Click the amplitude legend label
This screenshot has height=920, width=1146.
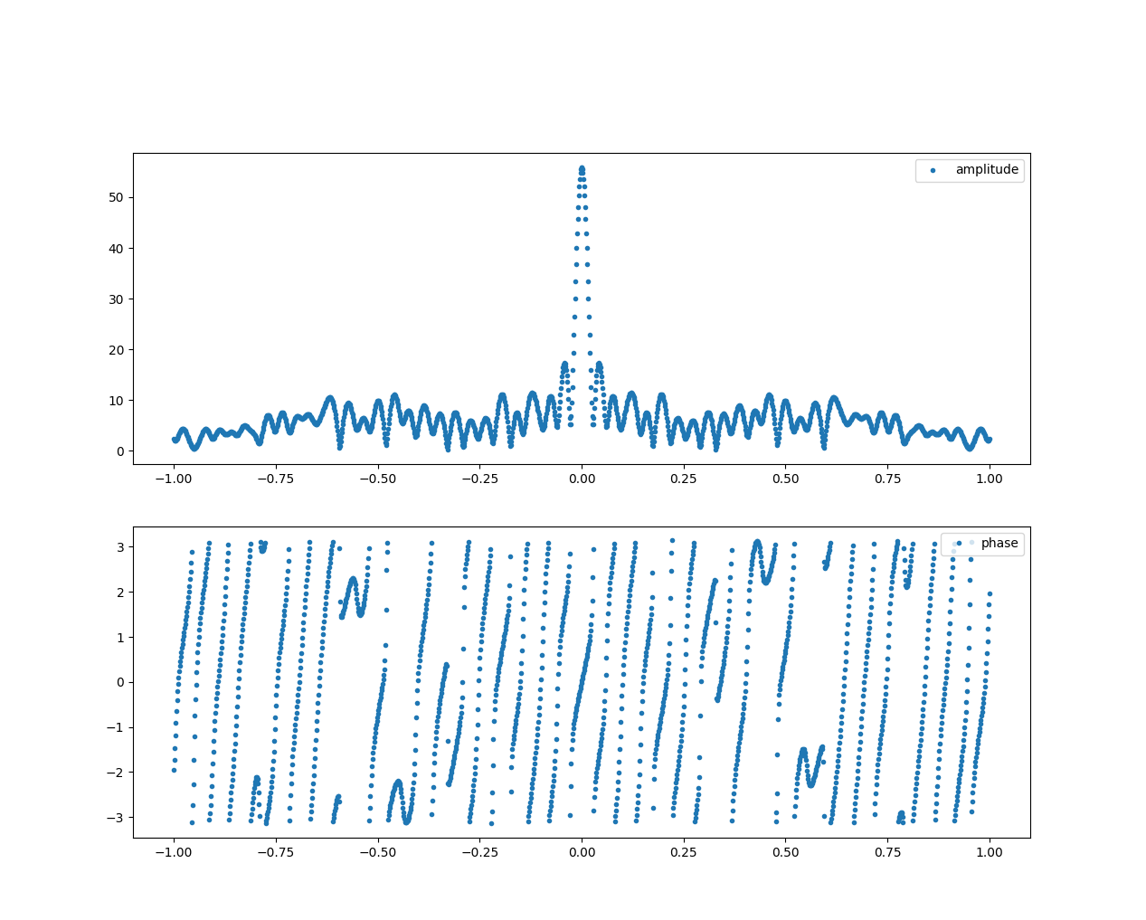click(x=987, y=170)
